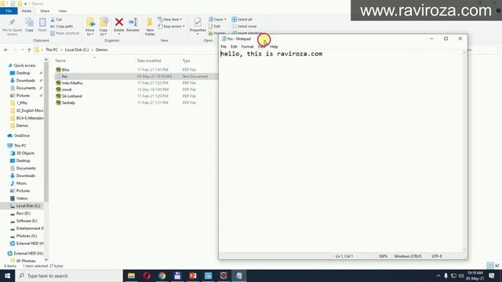
Task: Open the Easy access dropdown
Action: click(x=172, y=26)
